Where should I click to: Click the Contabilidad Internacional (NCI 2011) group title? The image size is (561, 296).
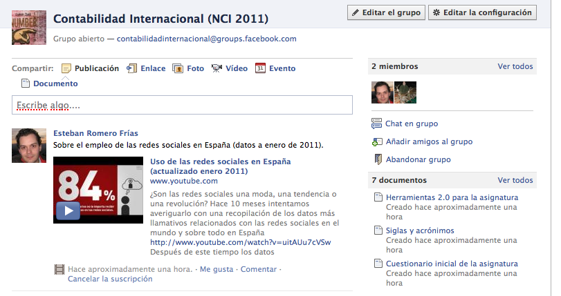160,19
